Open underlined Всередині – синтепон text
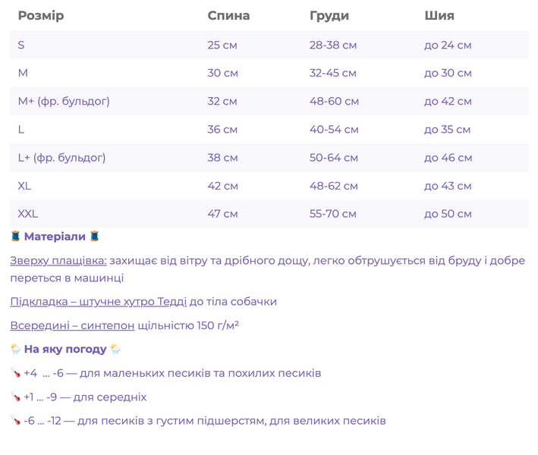The image size is (538, 455). [x=72, y=325]
